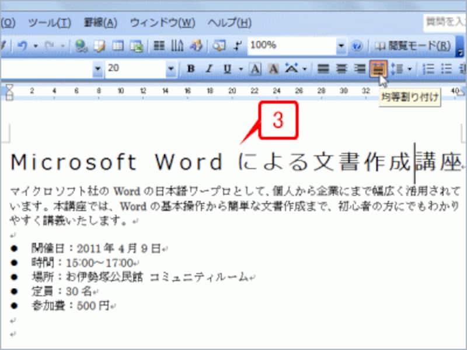The height and width of the screenshot is (350, 467).
Task: Open the Columns layout icon
Action: click(159, 46)
